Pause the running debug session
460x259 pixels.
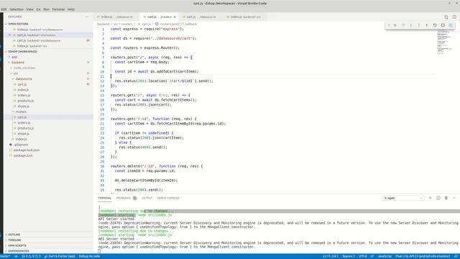click(395, 25)
